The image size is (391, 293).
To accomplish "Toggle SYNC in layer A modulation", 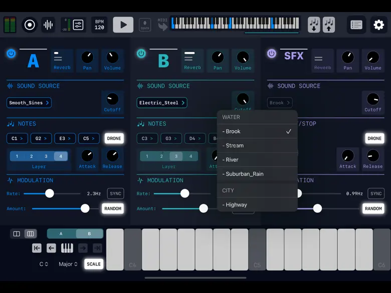I will [115, 194].
